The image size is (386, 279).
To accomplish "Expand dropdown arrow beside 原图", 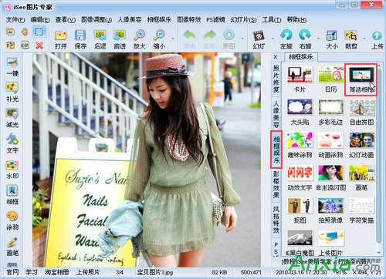I will (242, 39).
